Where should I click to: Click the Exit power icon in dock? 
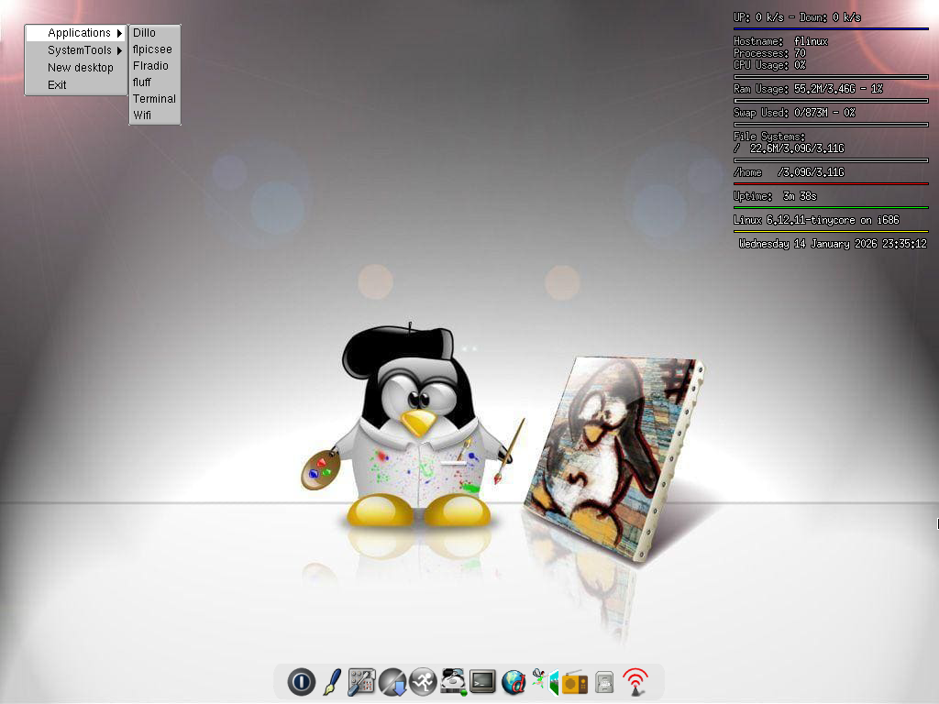(x=301, y=682)
